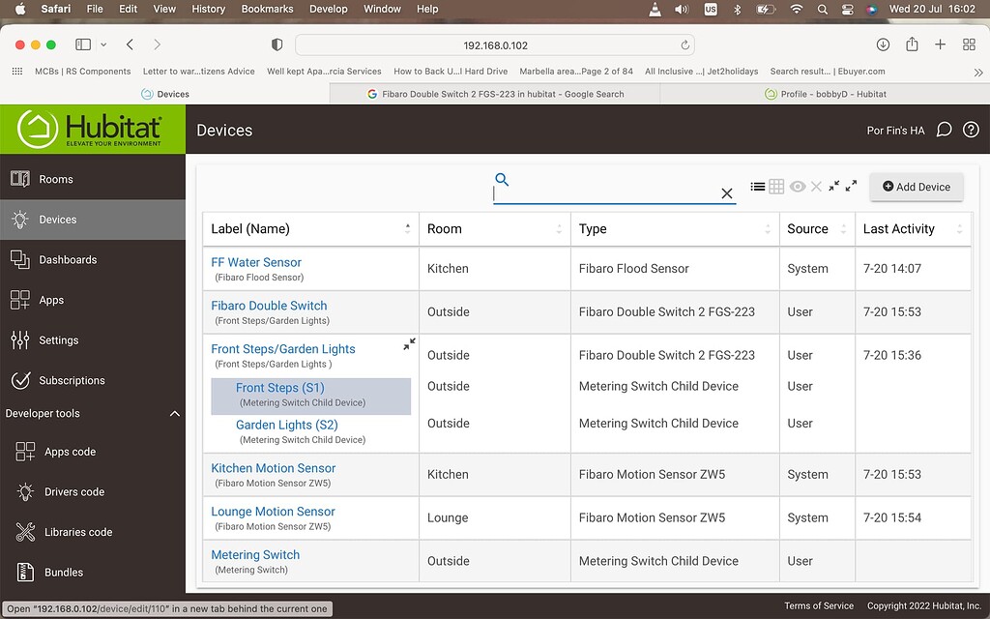Viewport: 990px width, 619px height.
Task: Open Libraries code developer tool
Action: pos(77,532)
